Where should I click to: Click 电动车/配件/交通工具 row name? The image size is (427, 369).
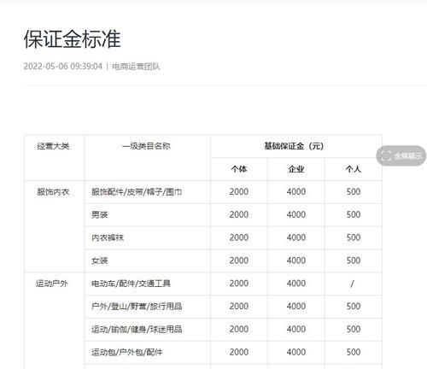tap(131, 284)
